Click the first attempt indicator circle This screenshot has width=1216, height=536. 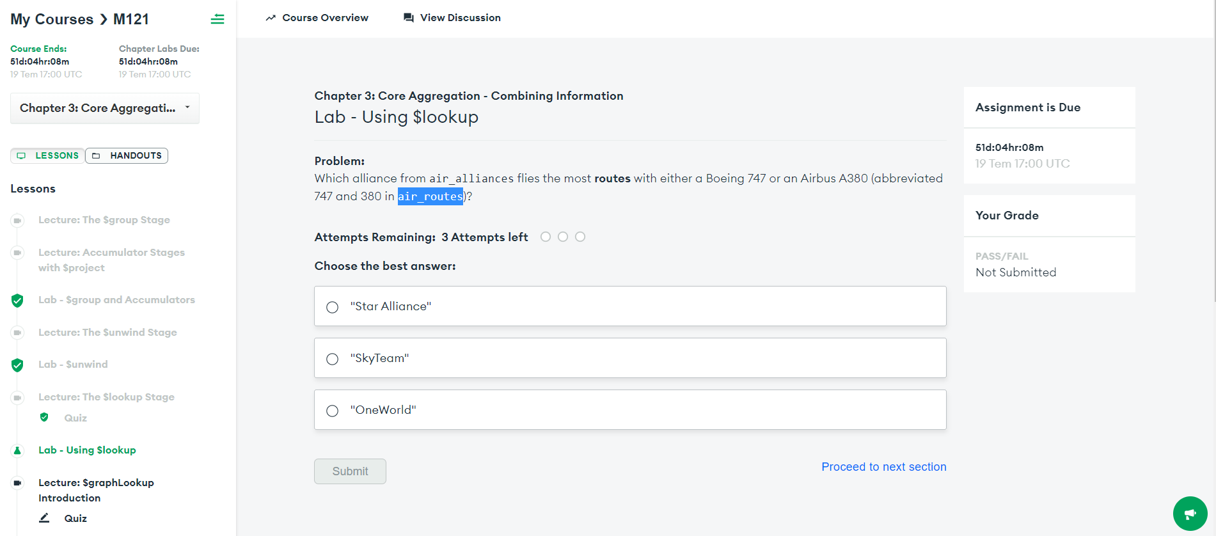coord(546,237)
